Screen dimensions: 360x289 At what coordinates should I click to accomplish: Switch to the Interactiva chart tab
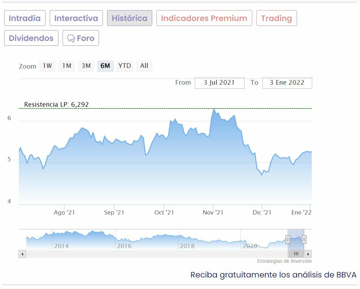(76, 18)
